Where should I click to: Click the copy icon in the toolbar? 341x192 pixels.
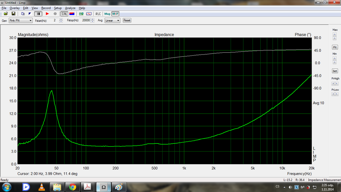pyautogui.click(x=23, y=14)
